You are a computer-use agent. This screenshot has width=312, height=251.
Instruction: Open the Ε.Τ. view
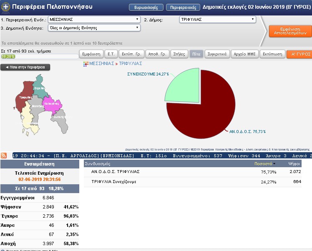point(111,54)
